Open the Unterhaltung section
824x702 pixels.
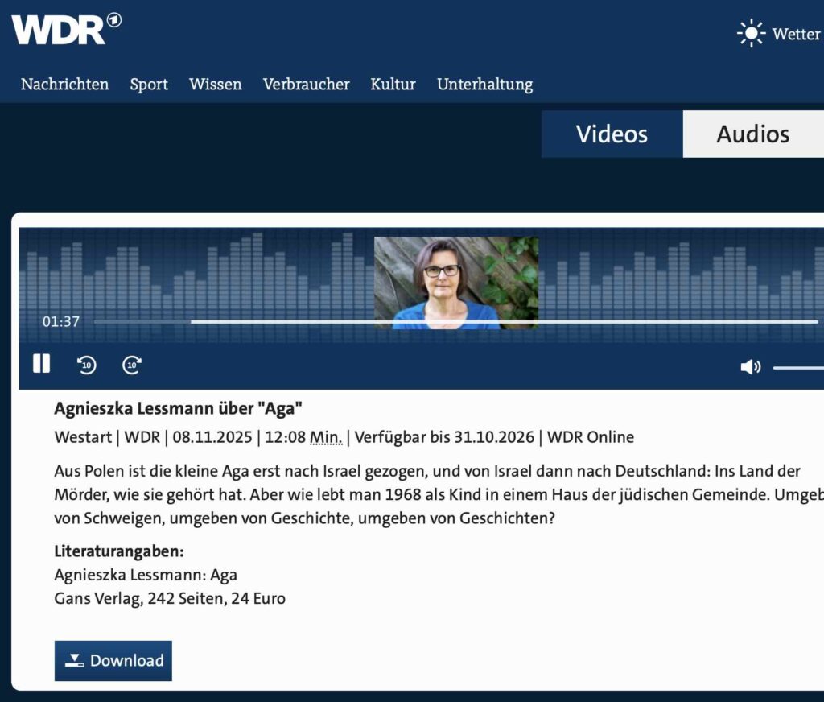coord(484,85)
